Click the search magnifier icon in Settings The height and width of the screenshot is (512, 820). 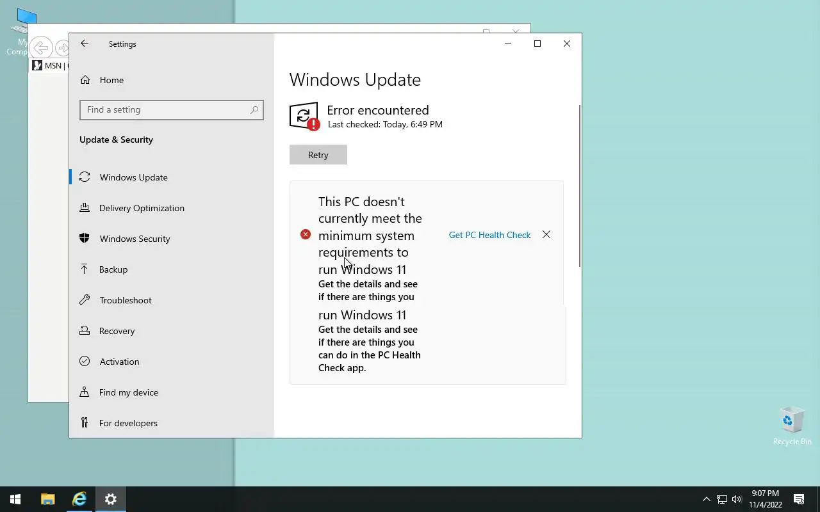[254, 109]
